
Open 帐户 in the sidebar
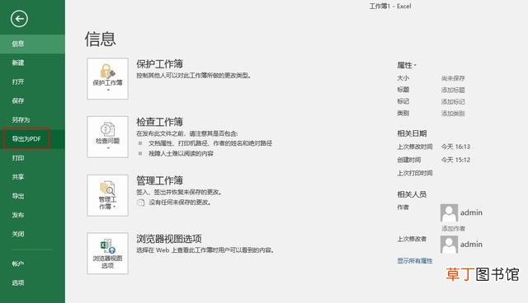coord(32,263)
